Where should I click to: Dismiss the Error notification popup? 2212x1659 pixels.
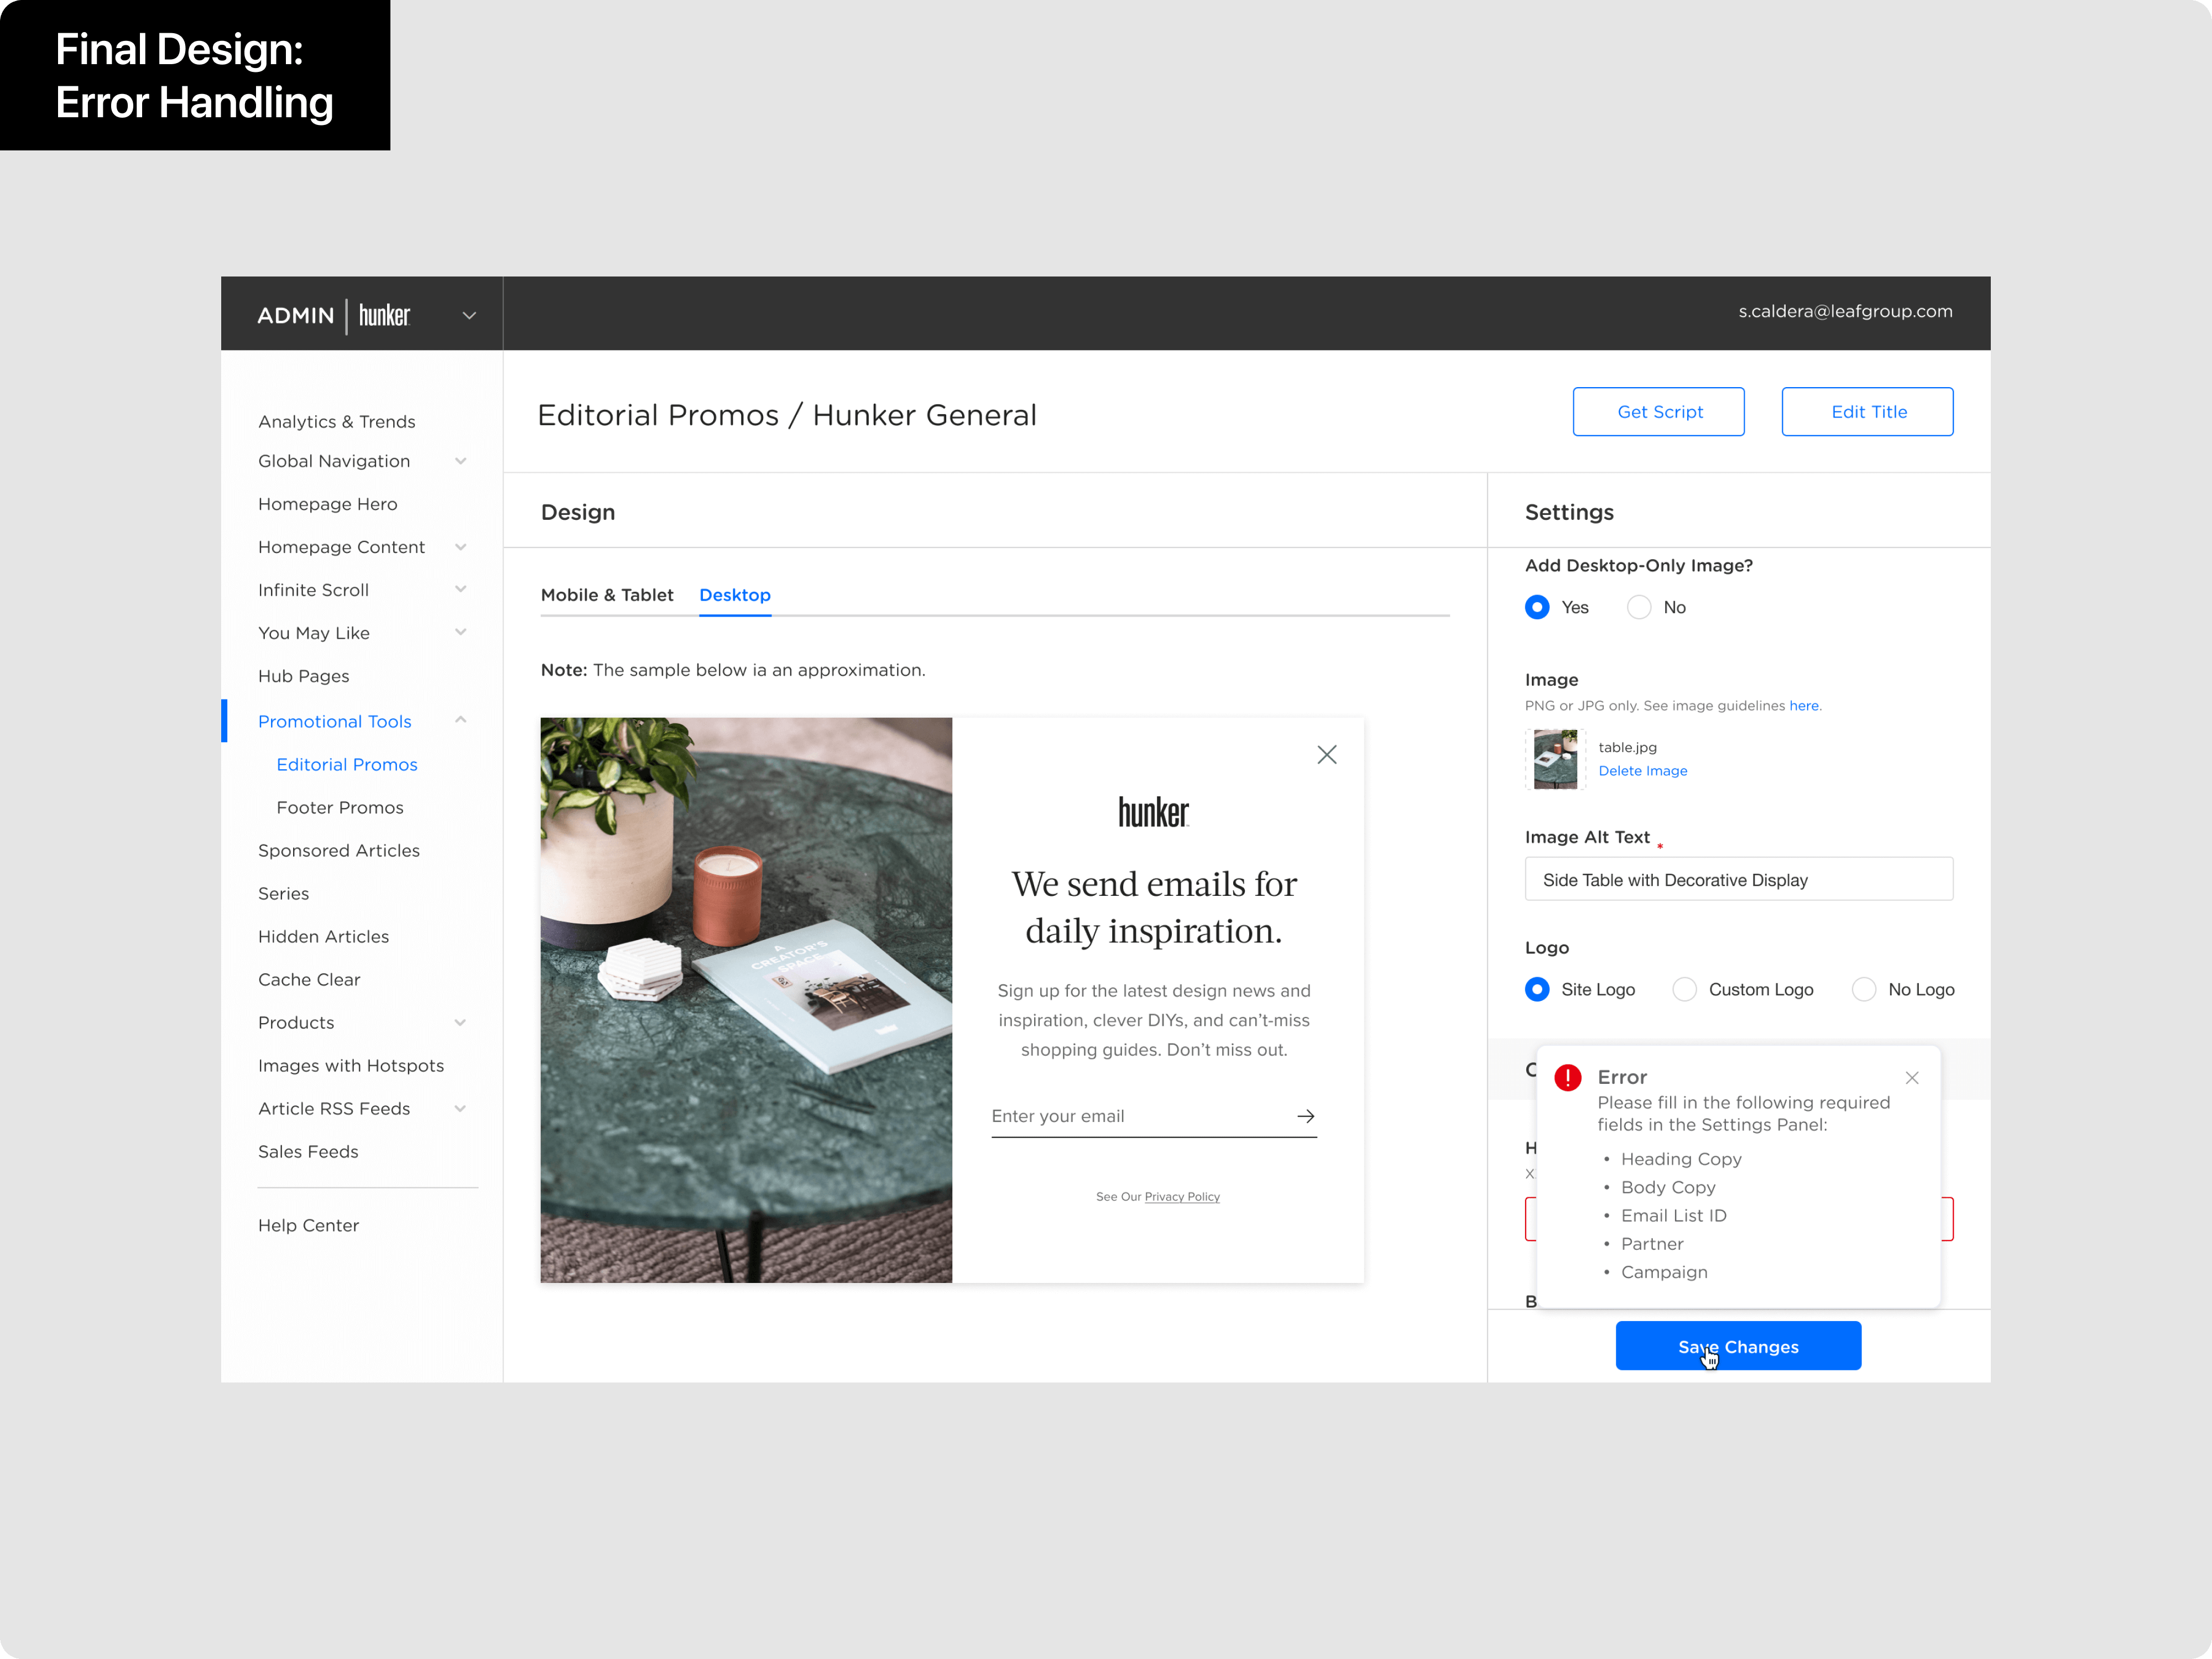coord(1911,1077)
